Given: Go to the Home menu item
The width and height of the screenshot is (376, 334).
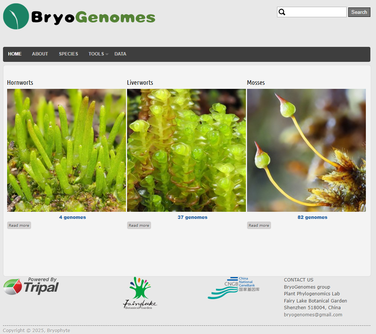Looking at the screenshot, I should (15, 54).
